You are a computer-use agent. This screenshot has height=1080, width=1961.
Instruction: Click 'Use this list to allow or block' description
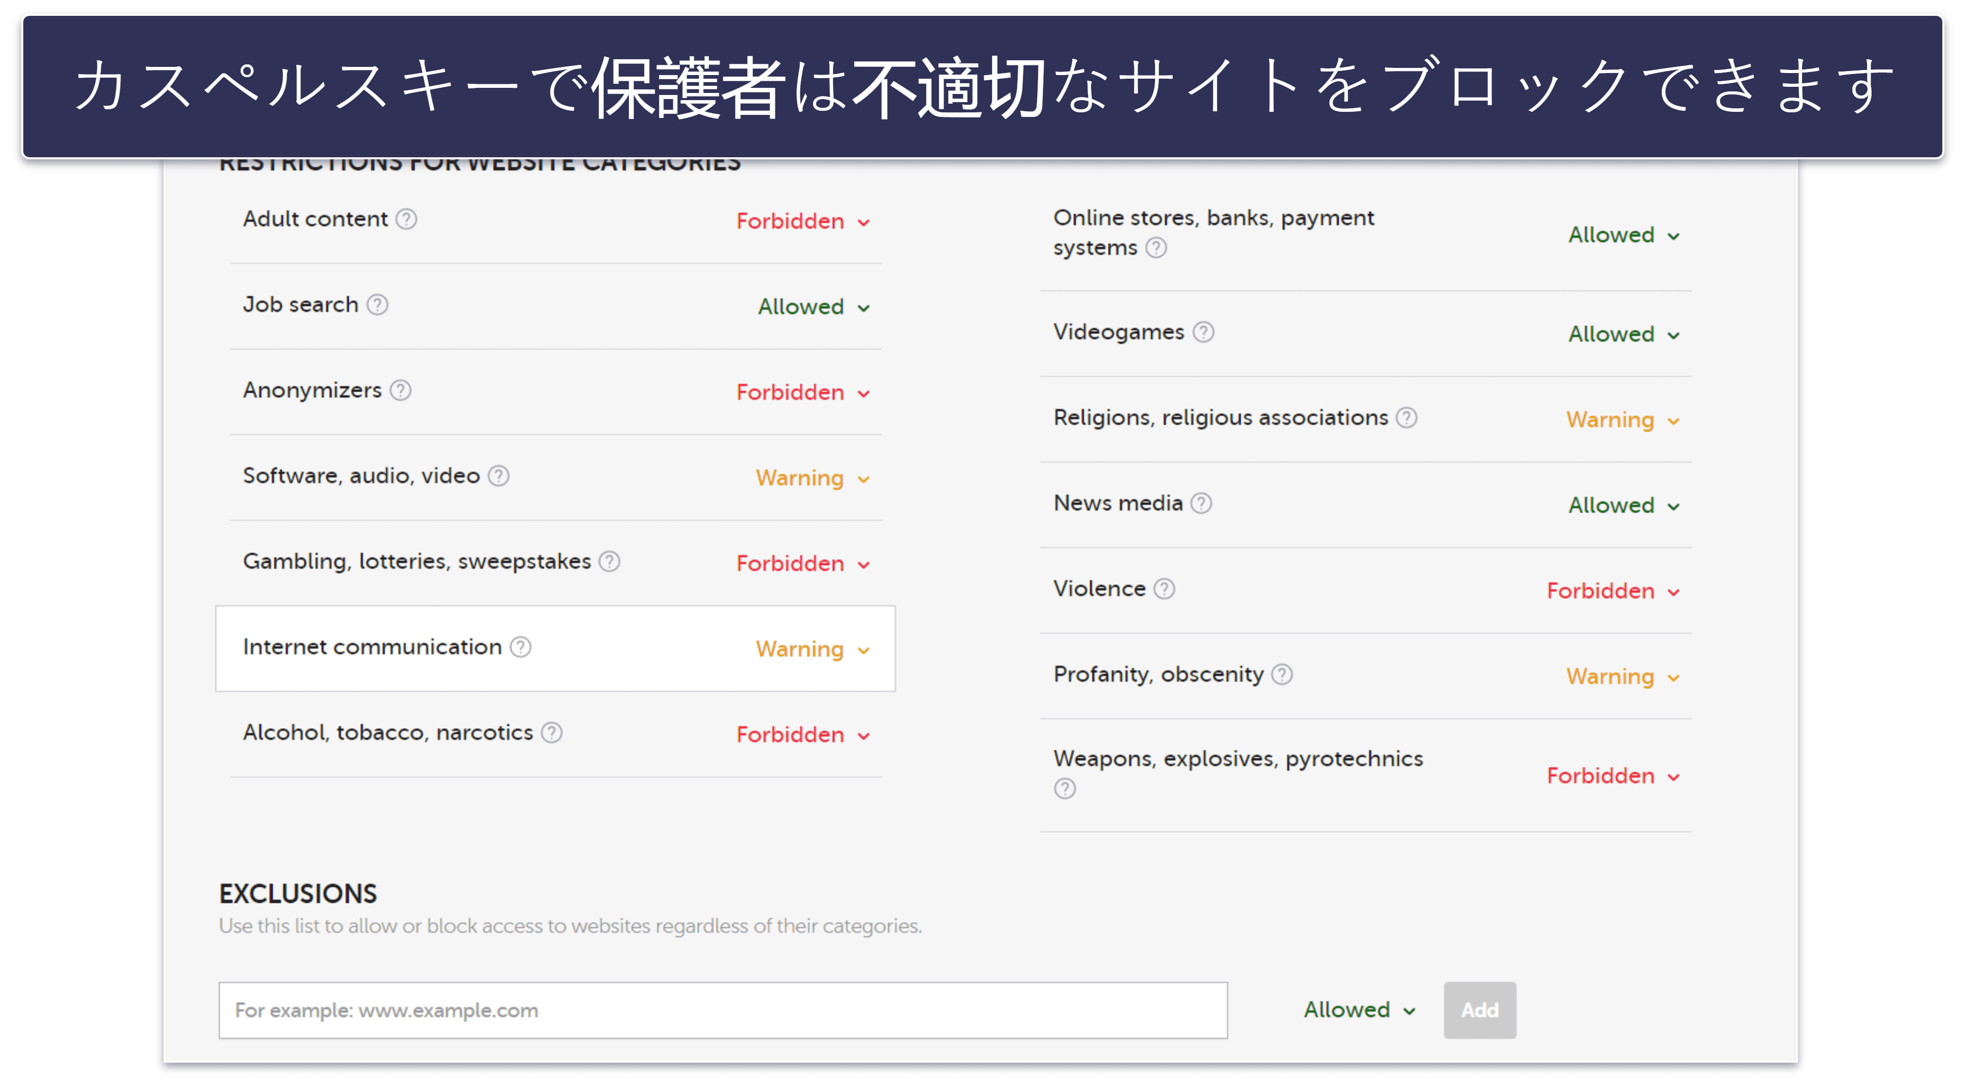(570, 926)
